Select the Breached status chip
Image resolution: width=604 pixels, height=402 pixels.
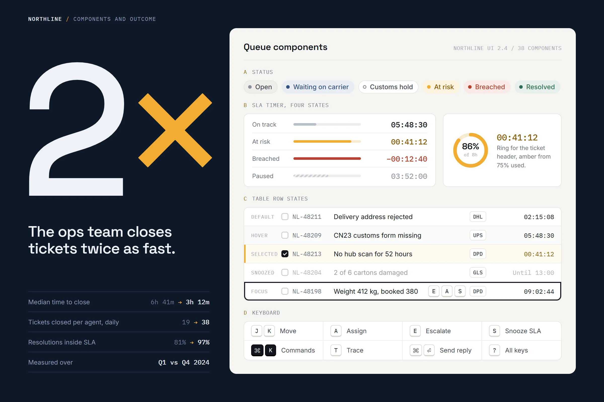(487, 87)
